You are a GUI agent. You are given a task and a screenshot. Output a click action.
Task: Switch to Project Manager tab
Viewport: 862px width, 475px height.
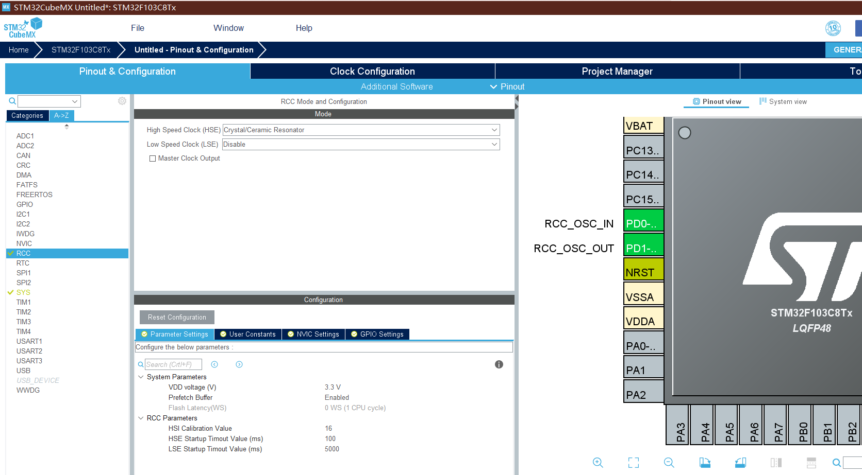pyautogui.click(x=617, y=72)
